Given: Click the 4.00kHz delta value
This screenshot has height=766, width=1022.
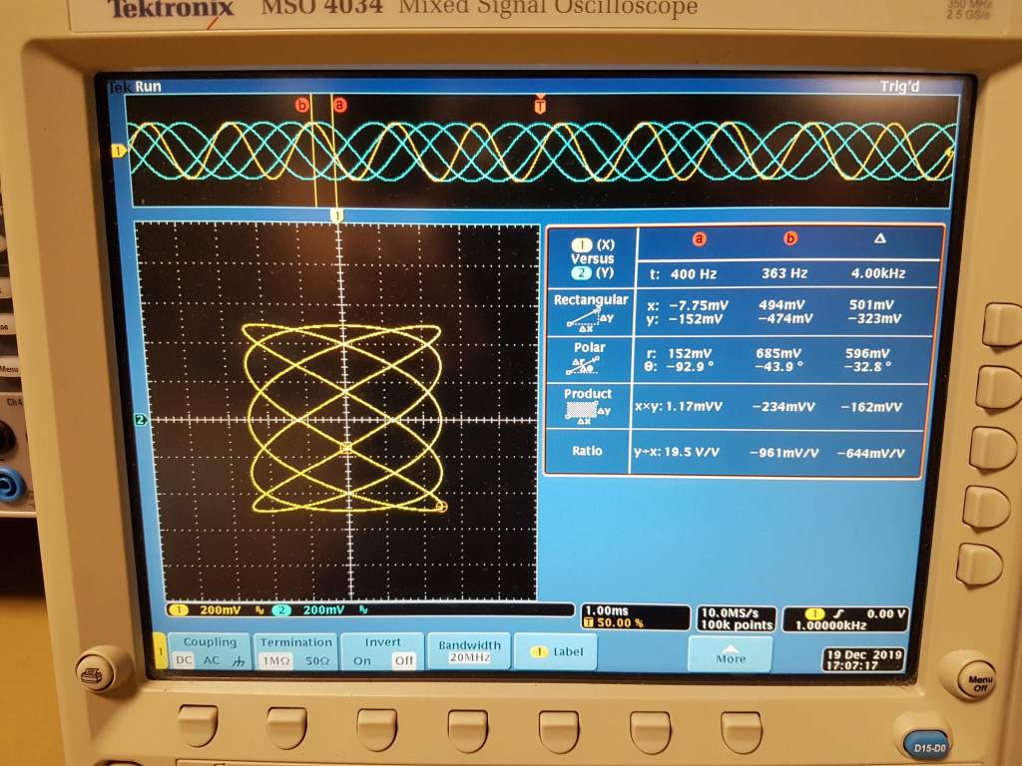Looking at the screenshot, I should tap(878, 273).
